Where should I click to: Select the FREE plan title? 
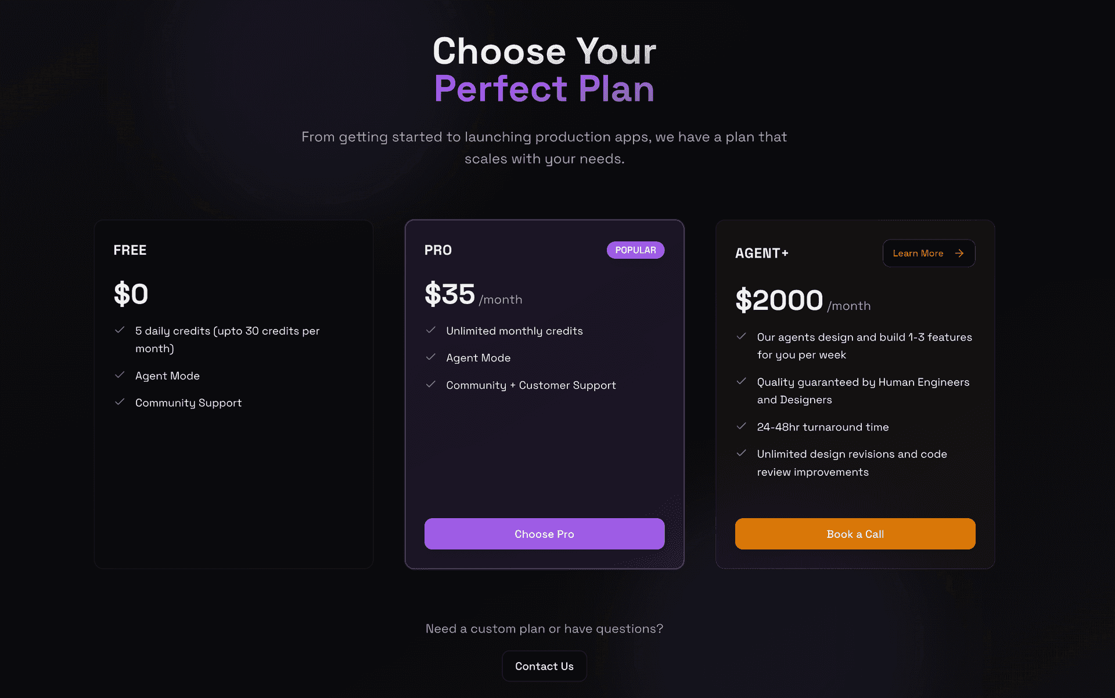click(x=130, y=250)
